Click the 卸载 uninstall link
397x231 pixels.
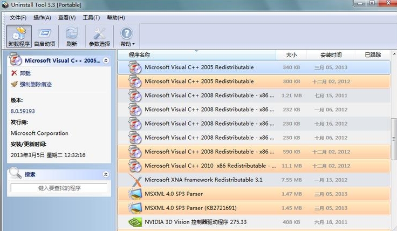click(x=25, y=73)
